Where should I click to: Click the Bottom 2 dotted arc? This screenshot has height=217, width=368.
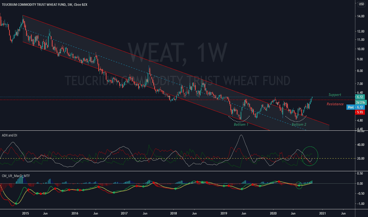[296, 118]
